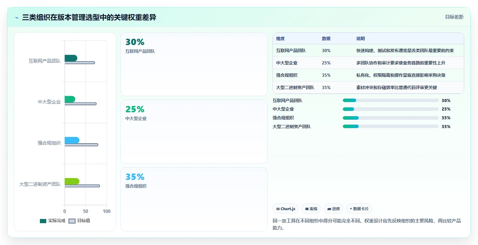
Task: Click chart axis label 互联网产品团队
Action: click(44, 61)
